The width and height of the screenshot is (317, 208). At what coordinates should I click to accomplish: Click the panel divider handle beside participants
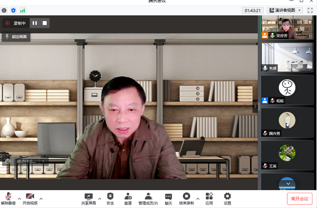click(x=259, y=106)
